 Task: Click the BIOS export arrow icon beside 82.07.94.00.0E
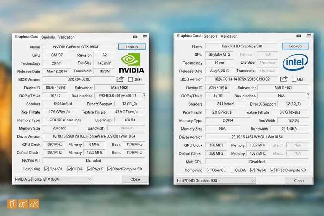tap(120, 79)
